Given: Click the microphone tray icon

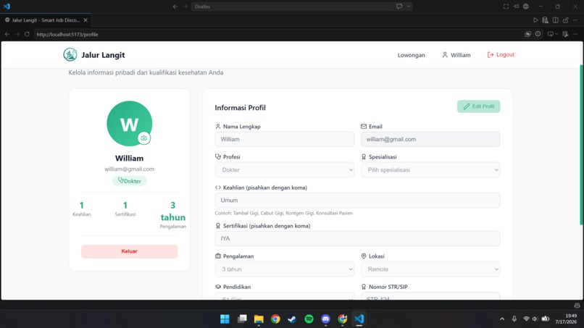Looking at the screenshot, I should [514, 319].
